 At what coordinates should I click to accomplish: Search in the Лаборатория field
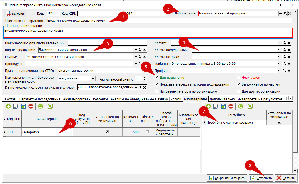(x=285, y=13)
